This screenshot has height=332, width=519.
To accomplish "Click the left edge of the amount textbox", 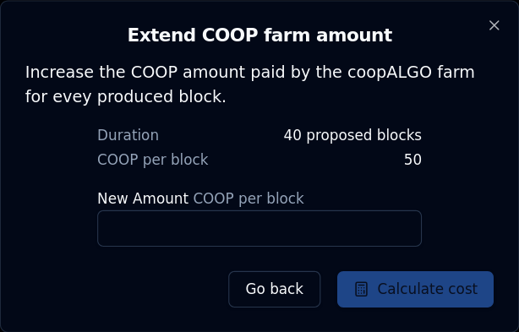I will coord(104,228).
